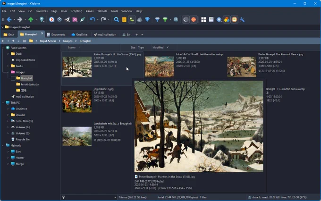Expand the Audio folder in tree

[8, 66]
